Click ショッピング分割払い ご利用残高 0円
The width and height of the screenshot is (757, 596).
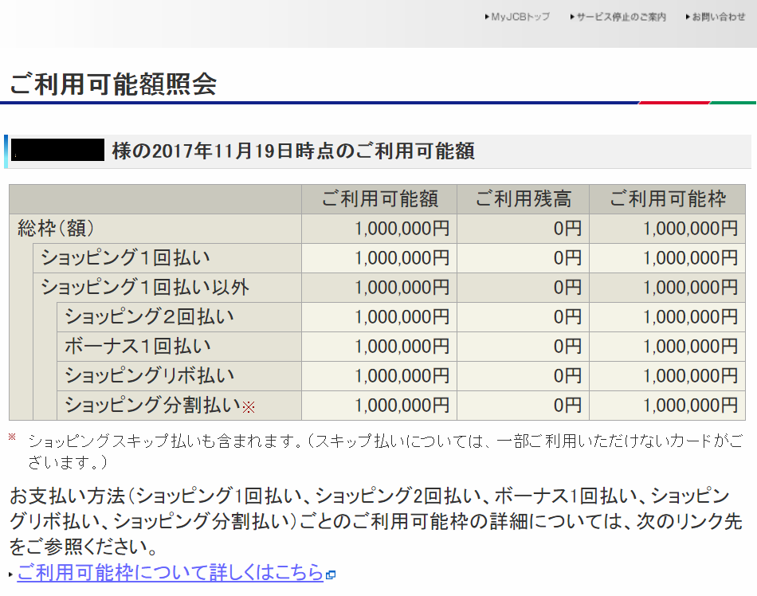[x=567, y=405]
